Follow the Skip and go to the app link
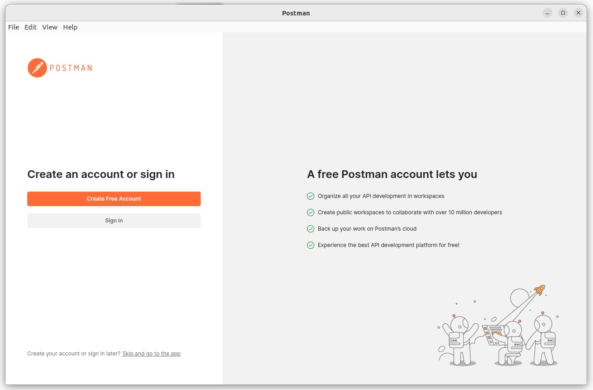Viewport: 593px width, 390px height. (x=151, y=354)
